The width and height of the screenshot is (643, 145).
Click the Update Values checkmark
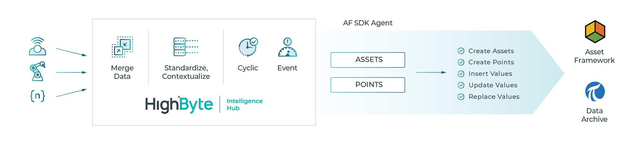(x=461, y=85)
